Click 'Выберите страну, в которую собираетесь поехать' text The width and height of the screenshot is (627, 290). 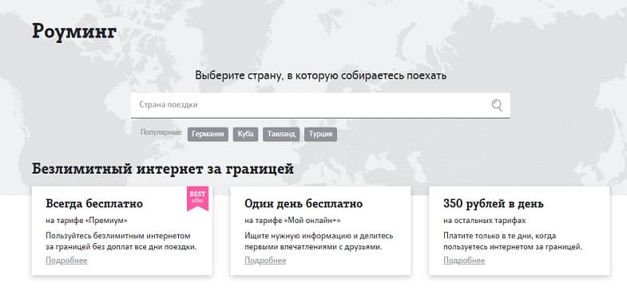coord(321,76)
